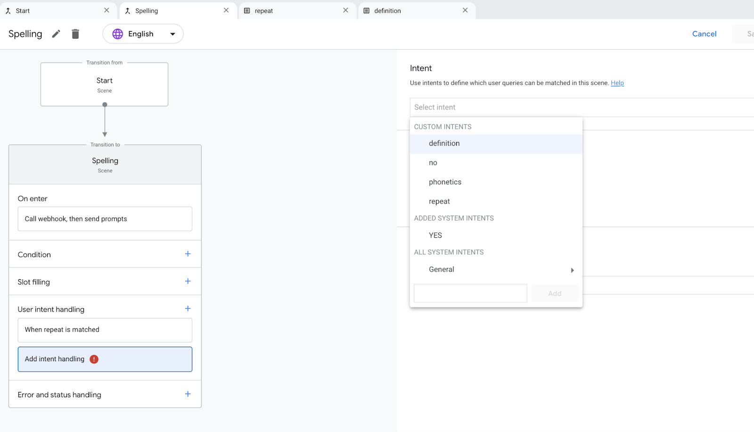Add slot filling with its plus icon

coord(188,282)
